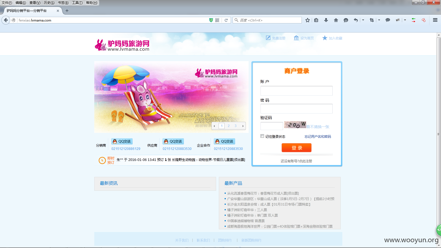This screenshot has height=248, width=441.
Task: Expand the dropdown arrow beside undo icon
Action: point(363,20)
